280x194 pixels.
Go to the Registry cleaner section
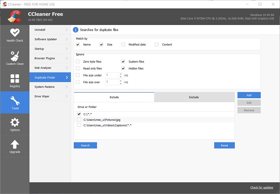click(x=15, y=81)
